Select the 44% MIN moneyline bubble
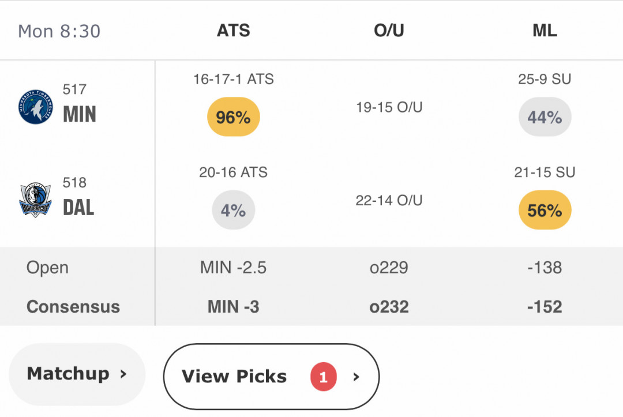Image resolution: width=623 pixels, height=417 pixels. pos(545,117)
